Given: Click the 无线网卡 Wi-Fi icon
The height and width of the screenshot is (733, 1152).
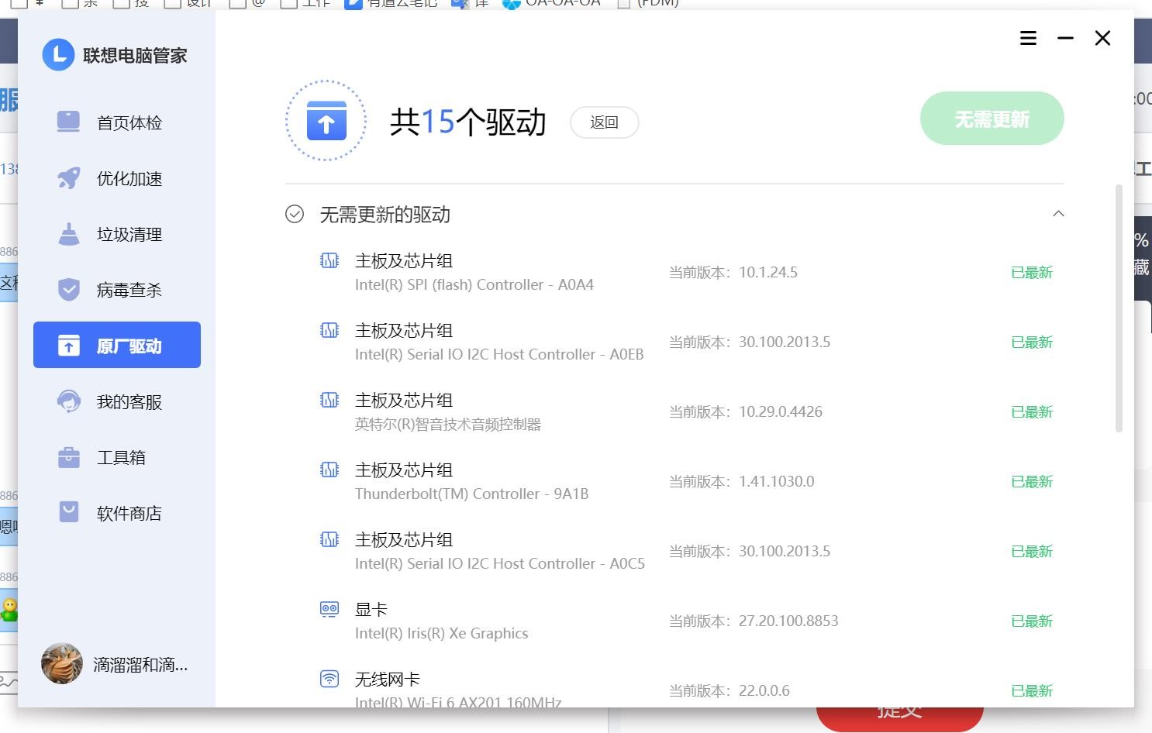Looking at the screenshot, I should point(329,679).
